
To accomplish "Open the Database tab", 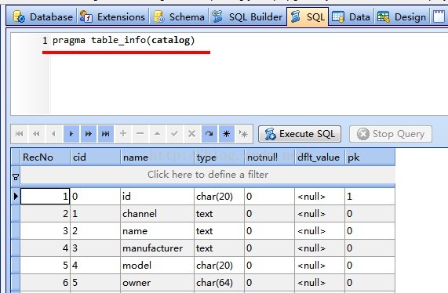I will [43, 16].
